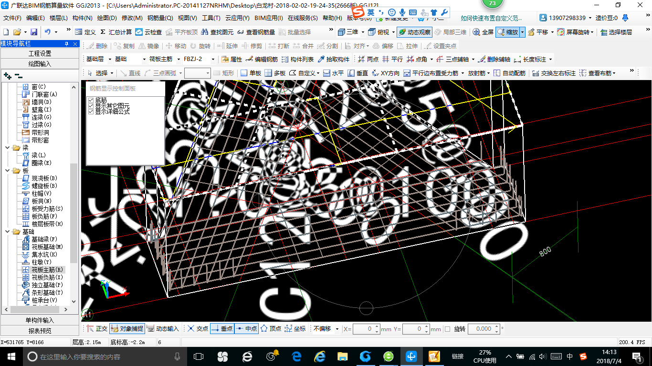Screen dimensions: 652x366
Task: Run 汇总计算 summary calculation
Action: pos(116,32)
